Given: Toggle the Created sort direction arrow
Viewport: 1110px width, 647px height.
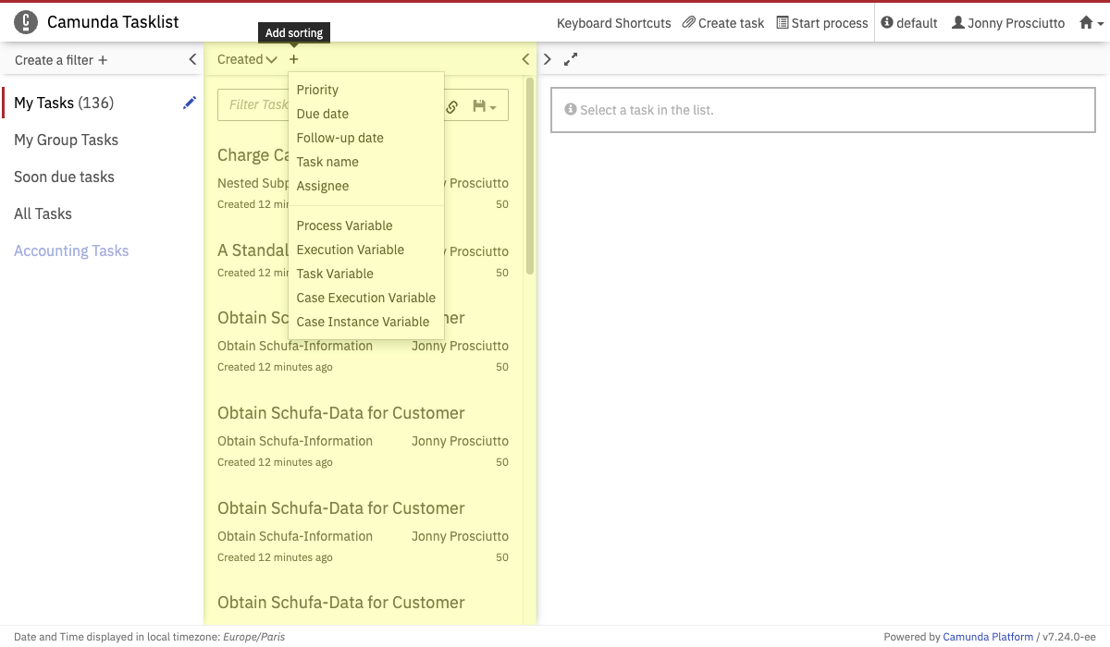Looking at the screenshot, I should pyautogui.click(x=271, y=60).
